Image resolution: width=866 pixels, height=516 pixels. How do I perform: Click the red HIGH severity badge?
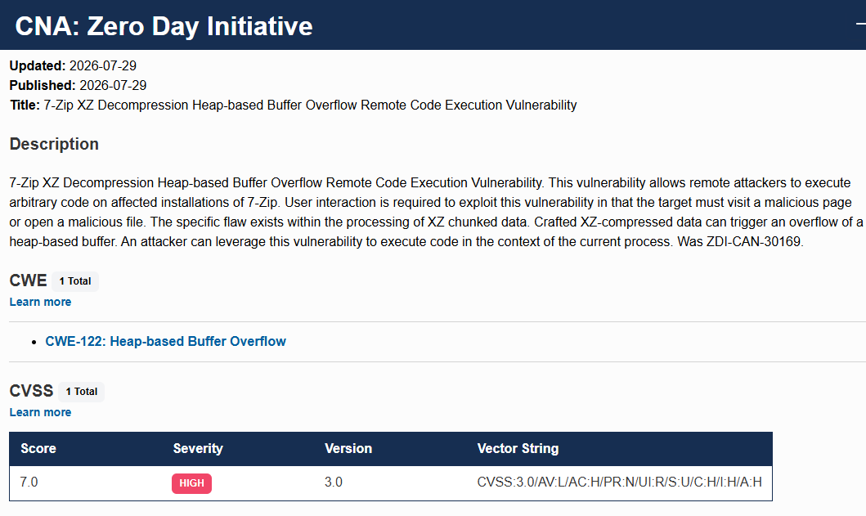(191, 482)
